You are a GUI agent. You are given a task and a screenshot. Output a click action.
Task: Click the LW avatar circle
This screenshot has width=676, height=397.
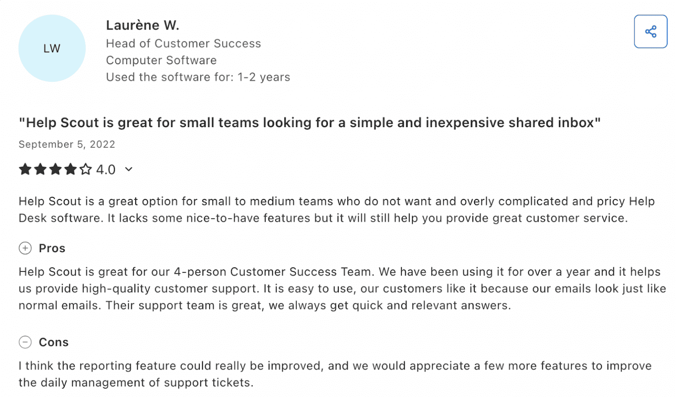(x=52, y=48)
